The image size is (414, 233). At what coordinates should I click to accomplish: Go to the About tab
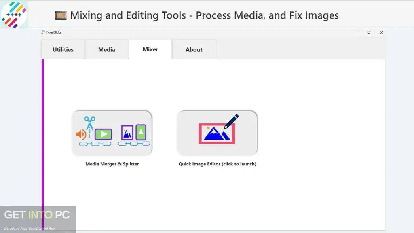point(194,50)
